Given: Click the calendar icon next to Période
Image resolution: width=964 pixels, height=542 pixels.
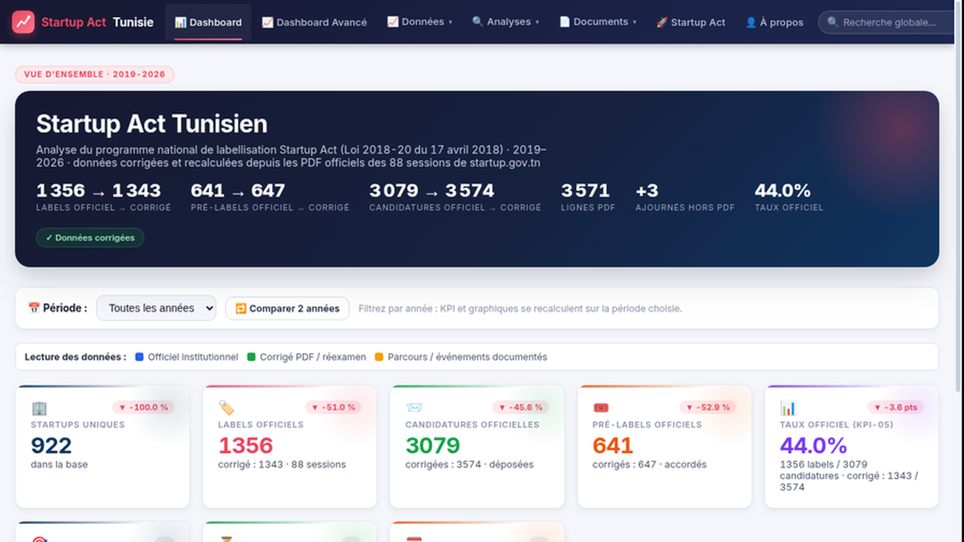Looking at the screenshot, I should click(34, 308).
